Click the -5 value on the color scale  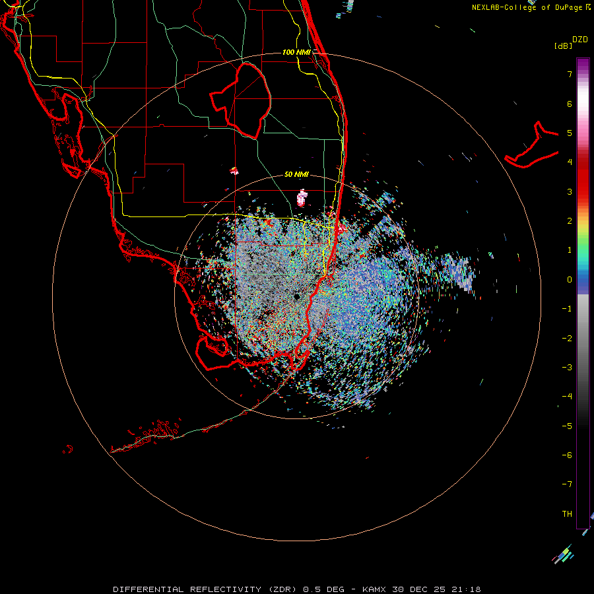(x=567, y=426)
